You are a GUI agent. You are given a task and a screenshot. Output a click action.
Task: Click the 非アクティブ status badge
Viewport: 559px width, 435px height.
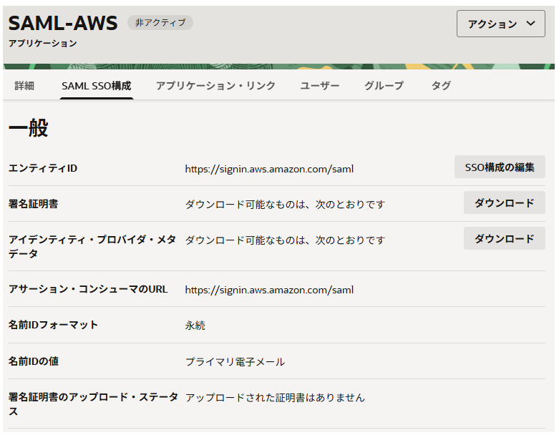160,23
